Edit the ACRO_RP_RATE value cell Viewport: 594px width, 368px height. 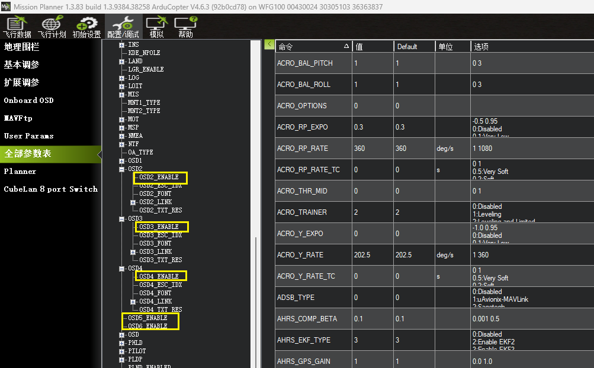pos(372,149)
